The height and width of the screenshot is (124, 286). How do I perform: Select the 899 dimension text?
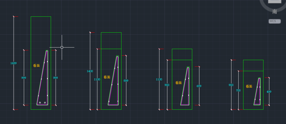coord(126,81)
